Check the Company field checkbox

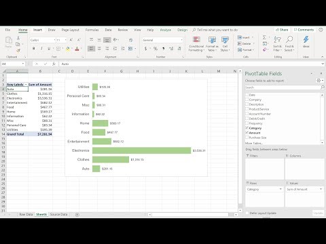pyautogui.click(x=247, y=100)
